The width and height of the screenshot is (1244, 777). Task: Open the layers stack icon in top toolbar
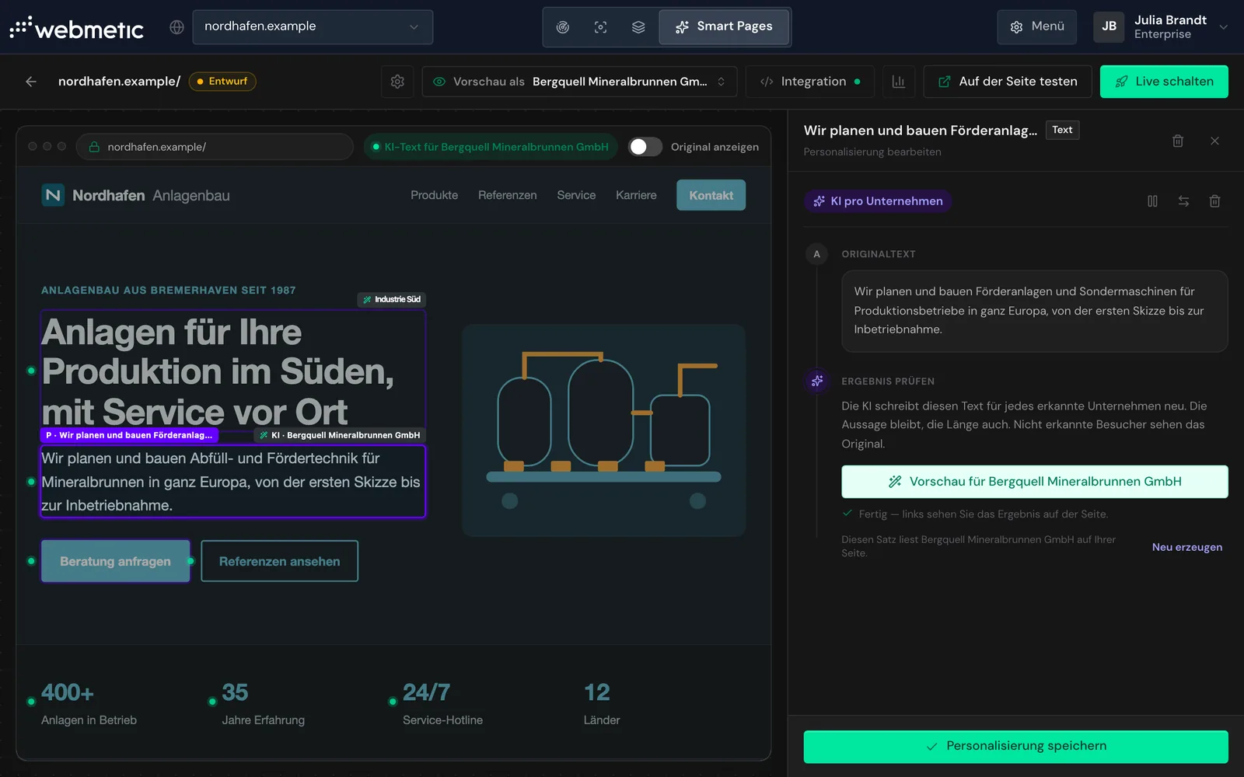pos(638,27)
